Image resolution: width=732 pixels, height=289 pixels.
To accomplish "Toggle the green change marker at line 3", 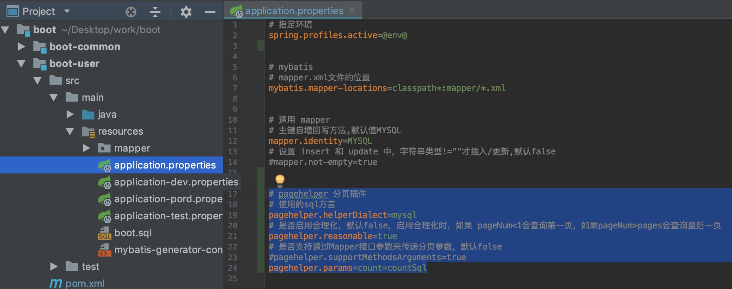I will pos(260,45).
